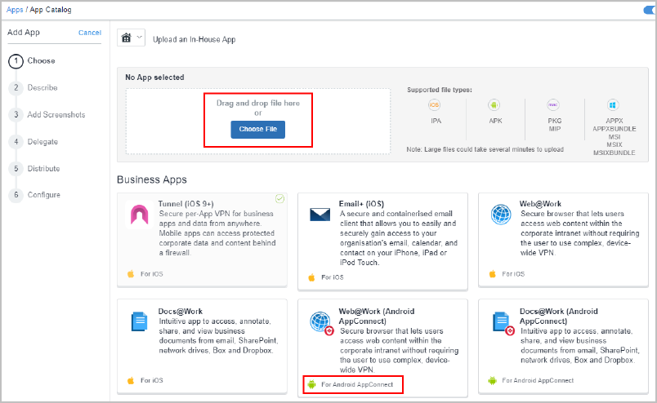657x403 pixels.
Task: Click the Windows APPX file type icon
Action: point(611,105)
